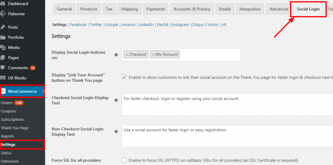Click the Orders 1,890 count badge
The width and height of the screenshot is (333, 165).
19,103
